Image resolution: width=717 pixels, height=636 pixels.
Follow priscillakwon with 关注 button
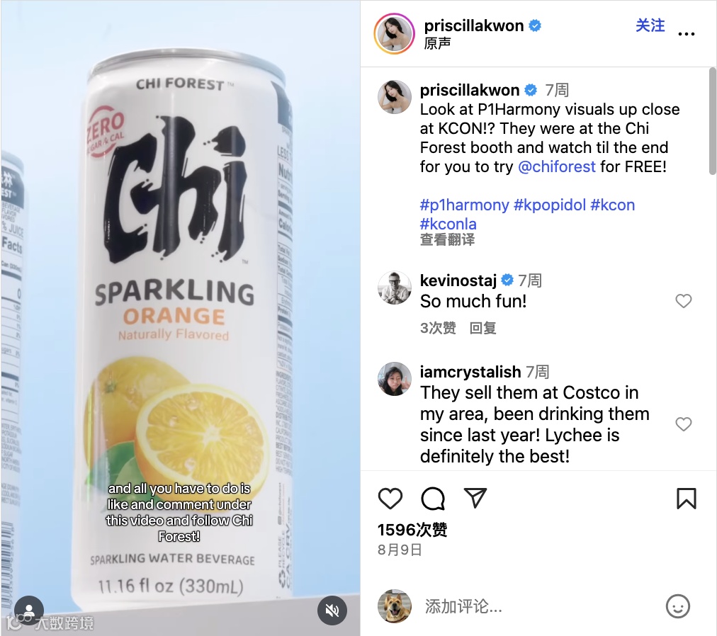point(650,25)
